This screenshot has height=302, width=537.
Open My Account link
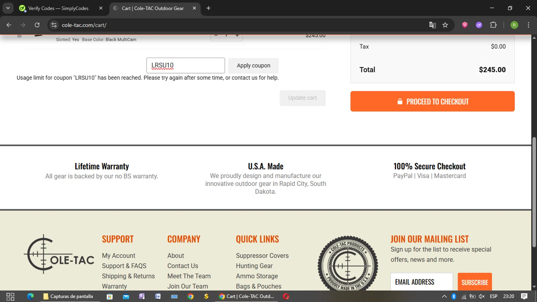click(118, 256)
